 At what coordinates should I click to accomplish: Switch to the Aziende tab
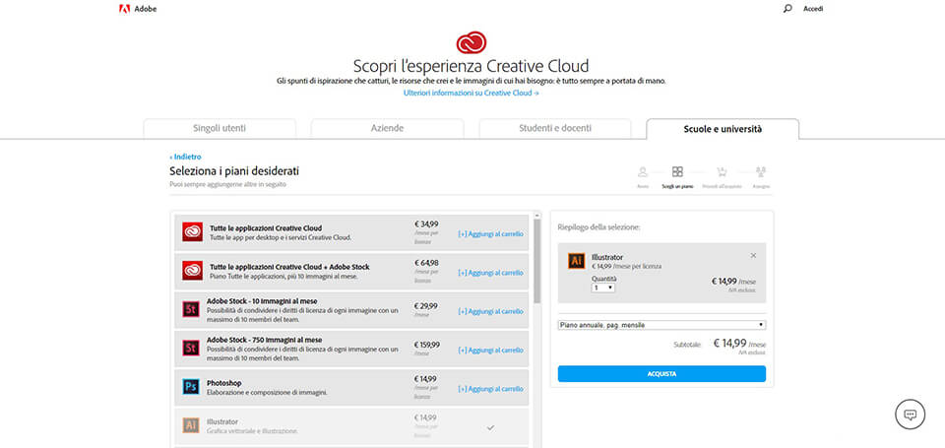point(387,128)
